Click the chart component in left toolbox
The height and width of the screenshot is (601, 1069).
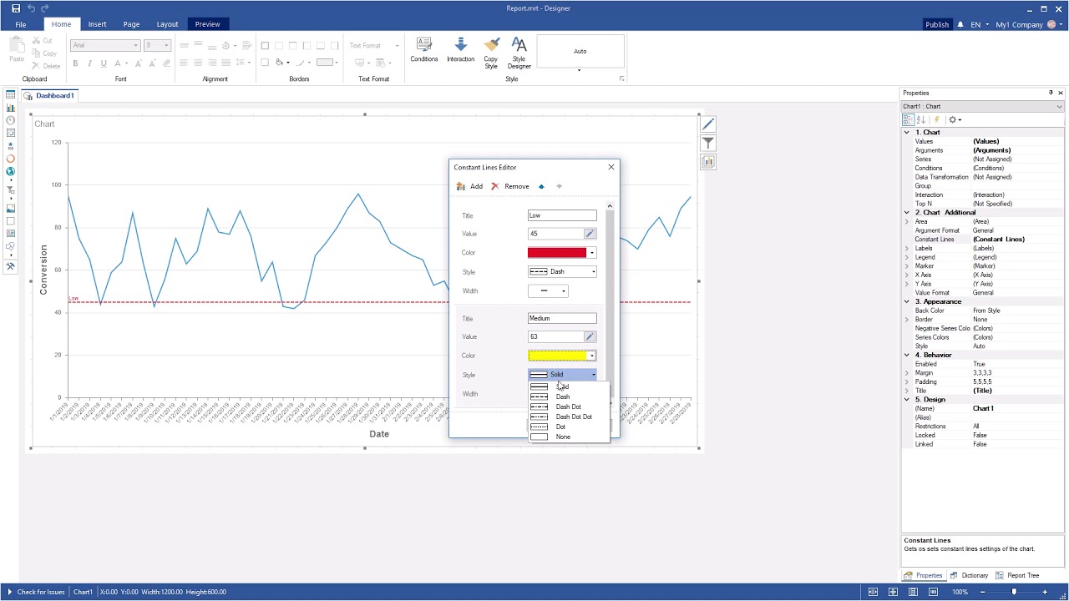pyautogui.click(x=10, y=108)
